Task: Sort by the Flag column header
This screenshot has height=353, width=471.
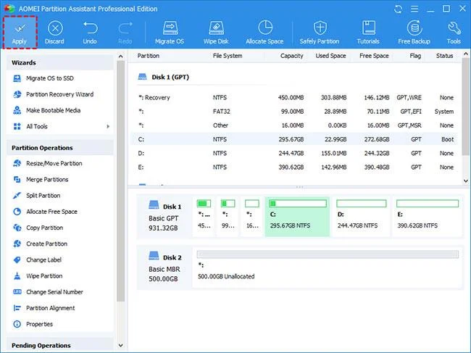Action: point(415,56)
